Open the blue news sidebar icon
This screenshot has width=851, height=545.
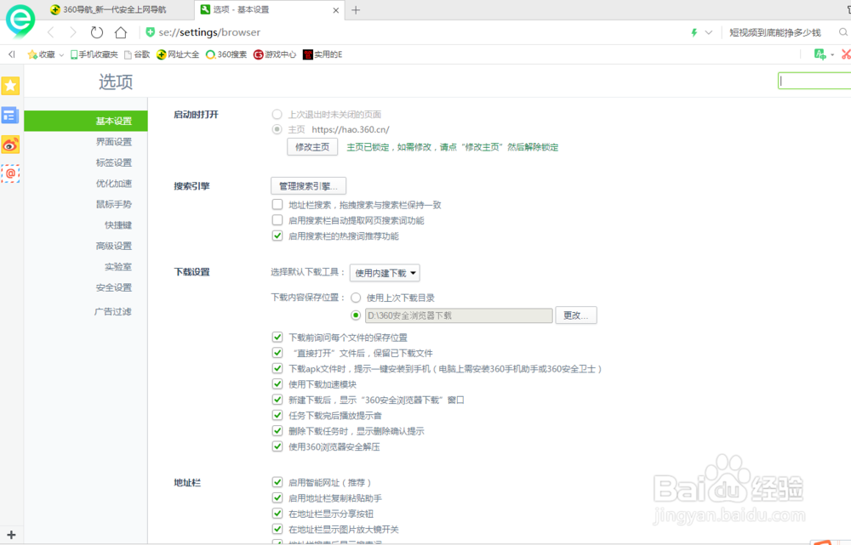click(x=10, y=115)
